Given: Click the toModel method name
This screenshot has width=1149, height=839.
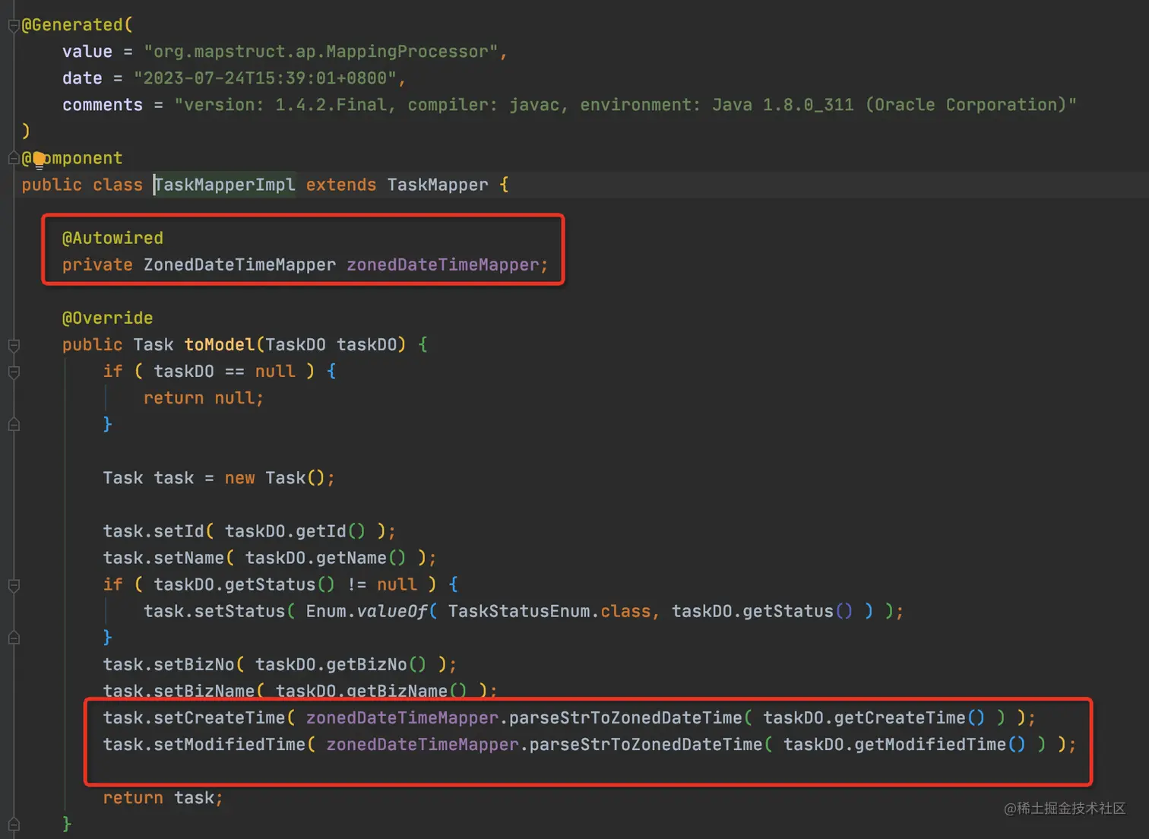Looking at the screenshot, I should pyautogui.click(x=220, y=344).
